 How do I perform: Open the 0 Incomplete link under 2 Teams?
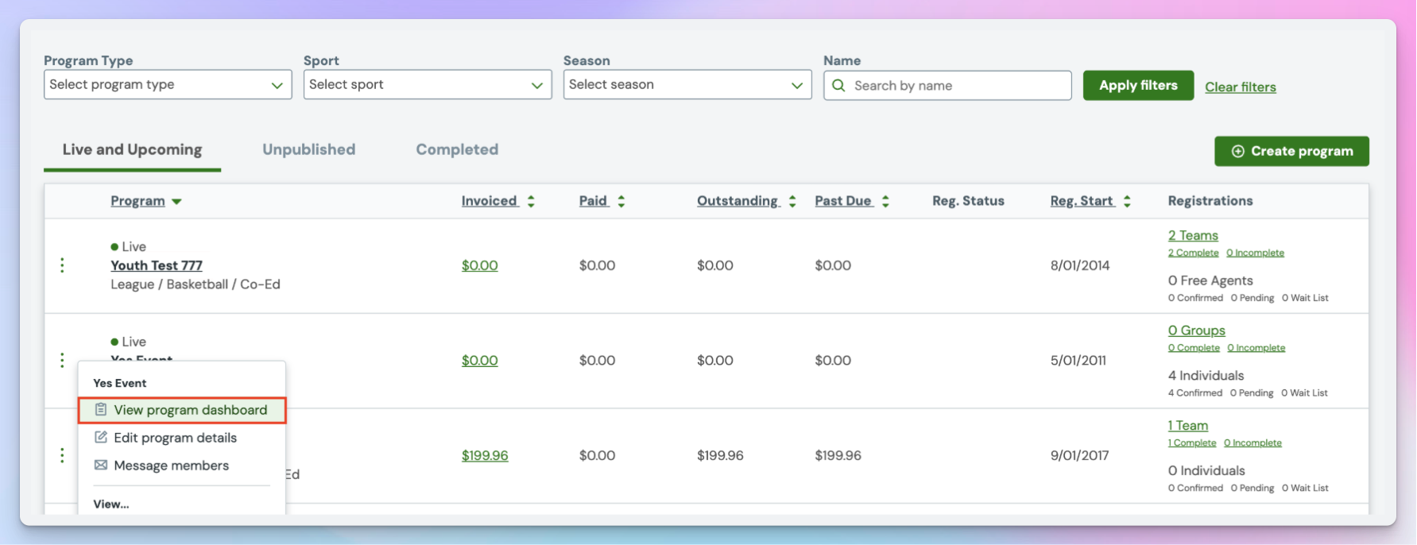click(x=1255, y=253)
